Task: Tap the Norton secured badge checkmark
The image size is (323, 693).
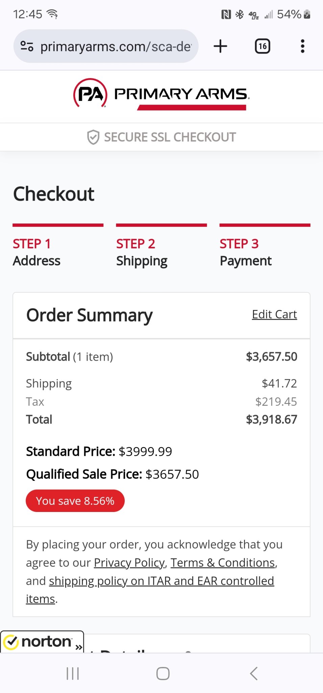Action: click(11, 642)
